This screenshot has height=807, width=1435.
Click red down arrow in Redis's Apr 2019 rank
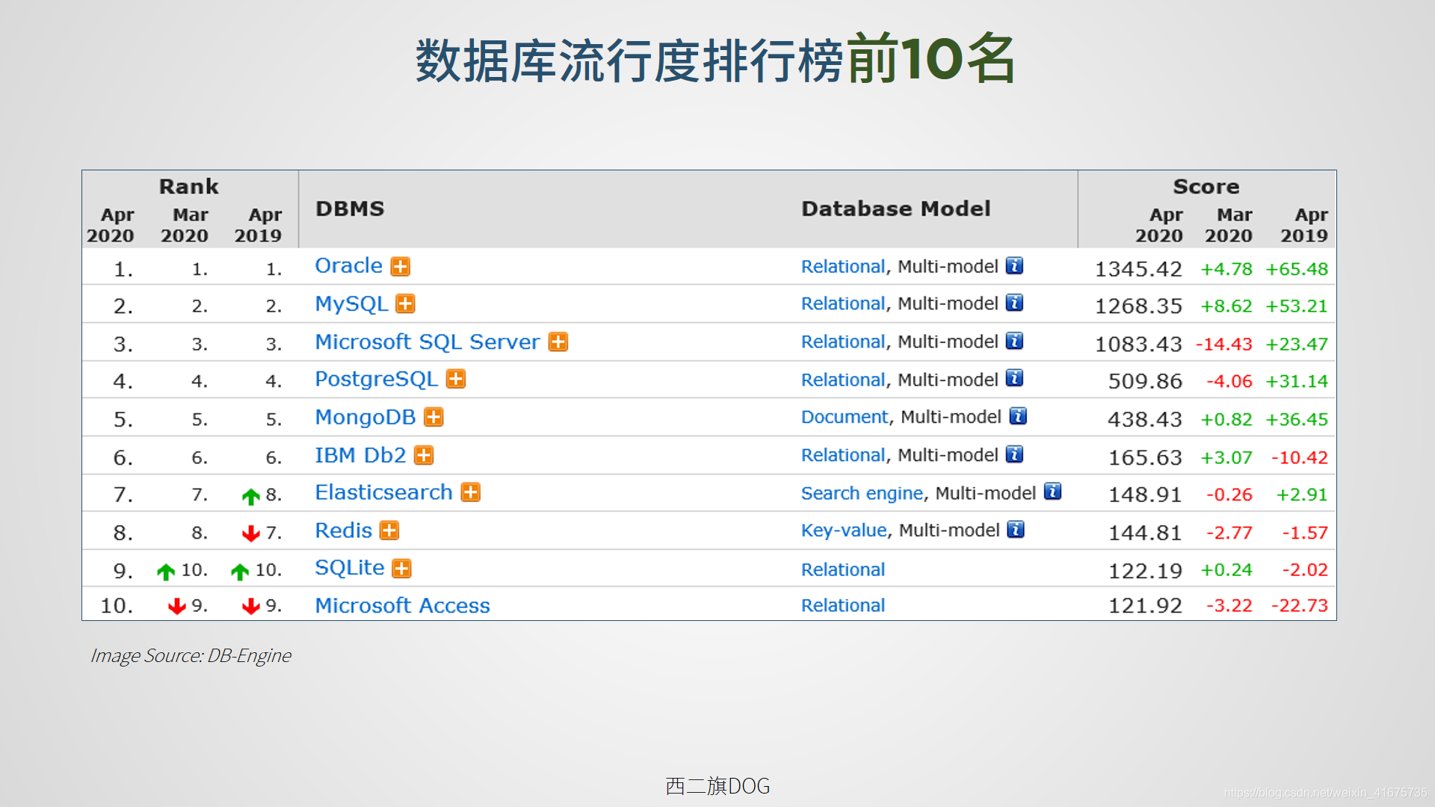[251, 534]
